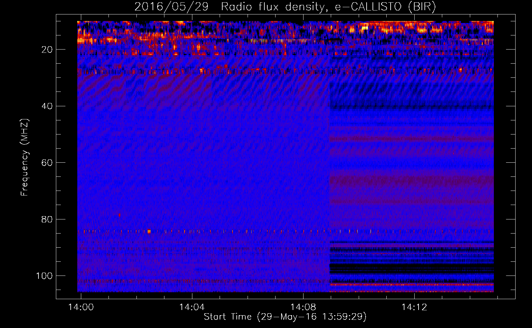Click the "80" frequency tick label
The height and width of the screenshot is (328, 532).
click(47, 219)
